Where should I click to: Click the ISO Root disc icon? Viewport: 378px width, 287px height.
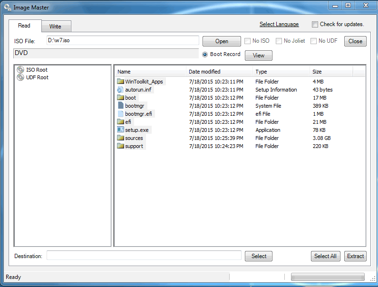(x=20, y=70)
